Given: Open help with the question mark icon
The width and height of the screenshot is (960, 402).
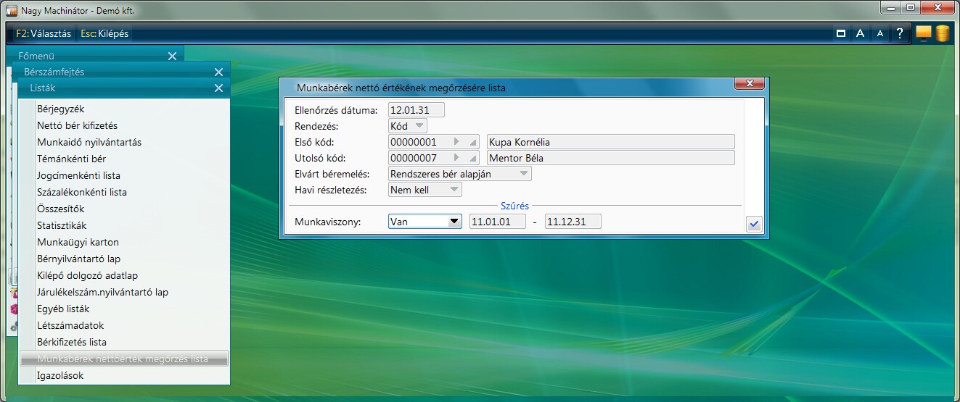Looking at the screenshot, I should point(900,33).
